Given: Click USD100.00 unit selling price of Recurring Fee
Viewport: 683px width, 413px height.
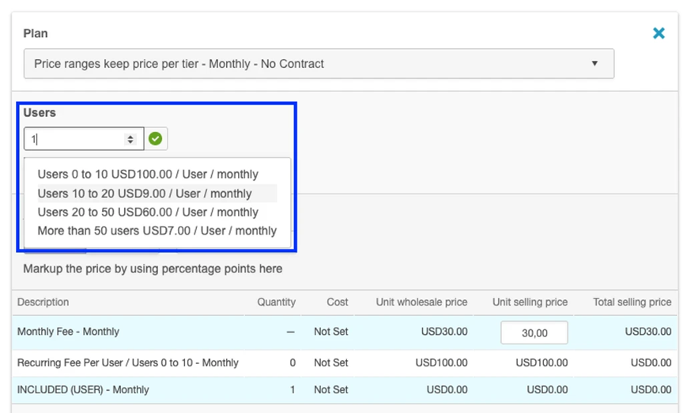Looking at the screenshot, I should coord(541,362).
